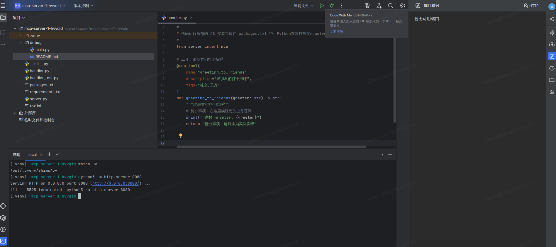Open the Code With Me icon
Image resolution: width=556 pixels, height=247 pixels.
coord(379,6)
